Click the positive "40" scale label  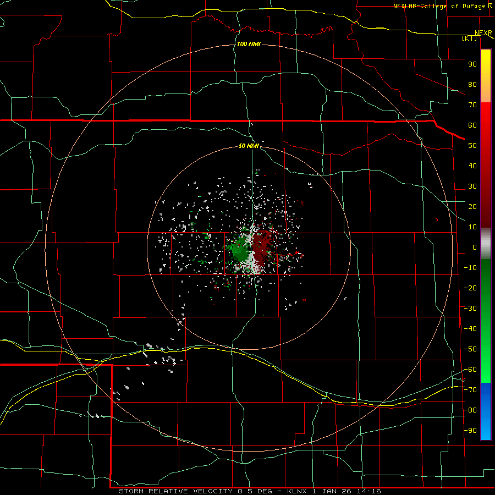click(472, 166)
